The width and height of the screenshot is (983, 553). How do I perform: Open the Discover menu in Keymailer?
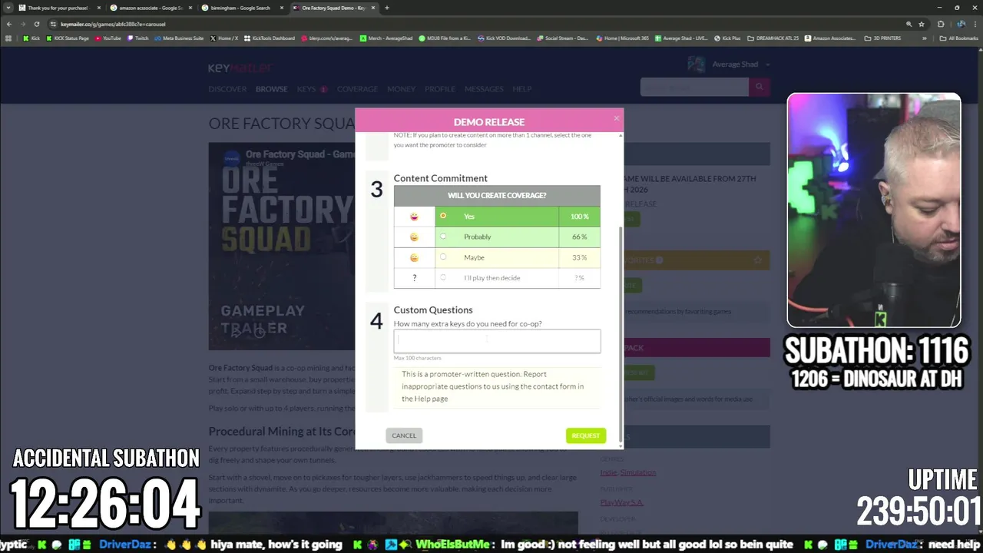tap(227, 89)
